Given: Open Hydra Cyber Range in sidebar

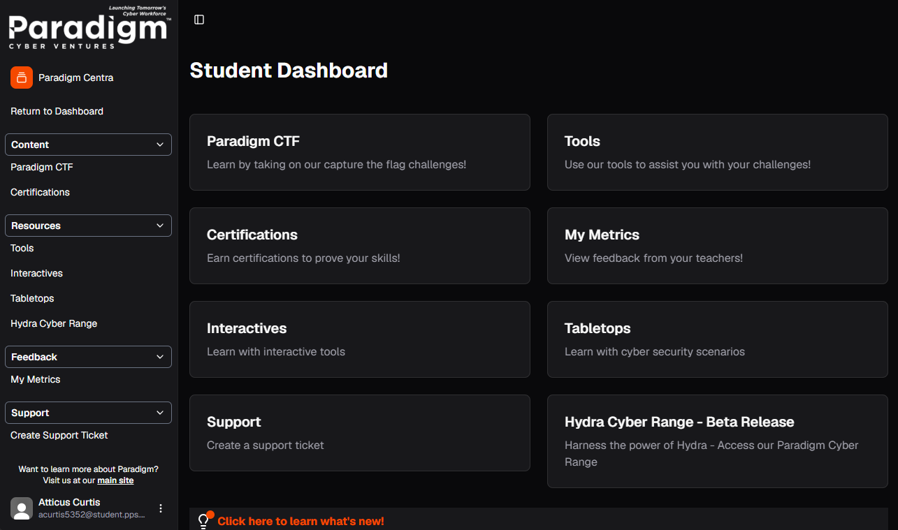Looking at the screenshot, I should point(54,323).
